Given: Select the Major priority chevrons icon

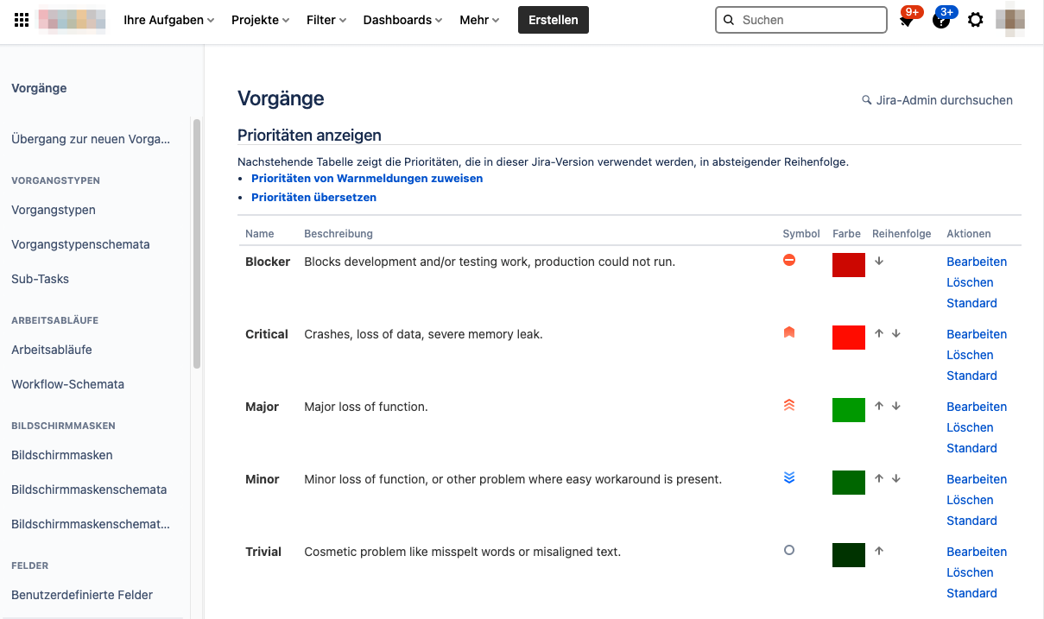Looking at the screenshot, I should [x=788, y=404].
